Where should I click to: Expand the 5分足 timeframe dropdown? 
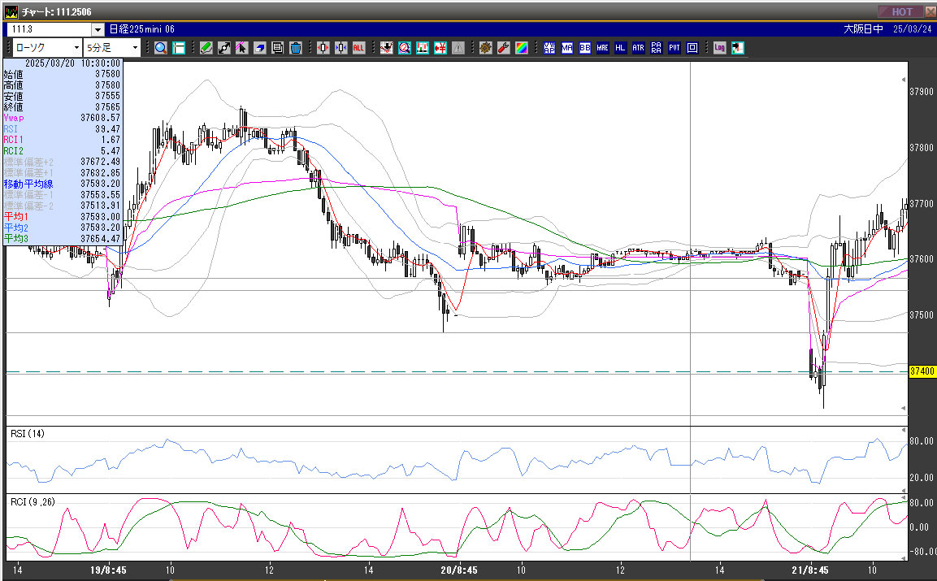135,48
